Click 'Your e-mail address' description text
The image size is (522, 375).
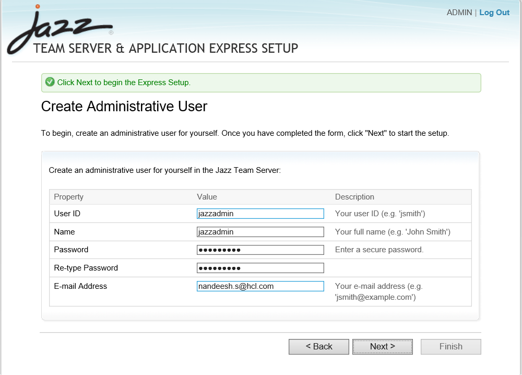click(x=379, y=292)
